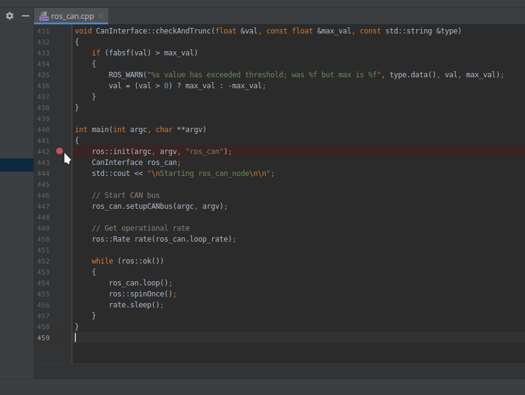Screen dimensions: 525x395
Task: Click line number 431 in gutter
Action: [43, 31]
